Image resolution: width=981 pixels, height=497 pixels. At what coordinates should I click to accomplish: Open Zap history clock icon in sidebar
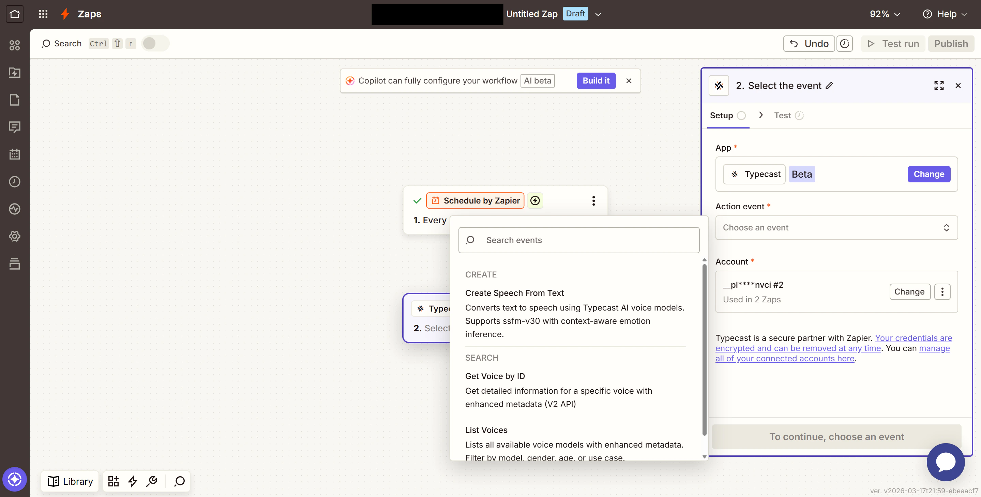(14, 182)
